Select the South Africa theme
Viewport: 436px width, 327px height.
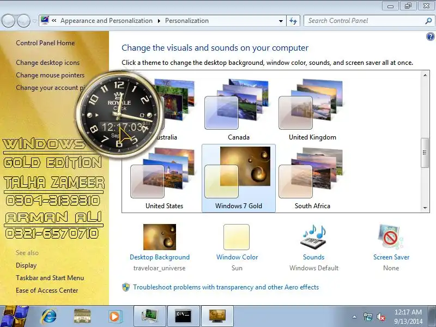(x=312, y=178)
